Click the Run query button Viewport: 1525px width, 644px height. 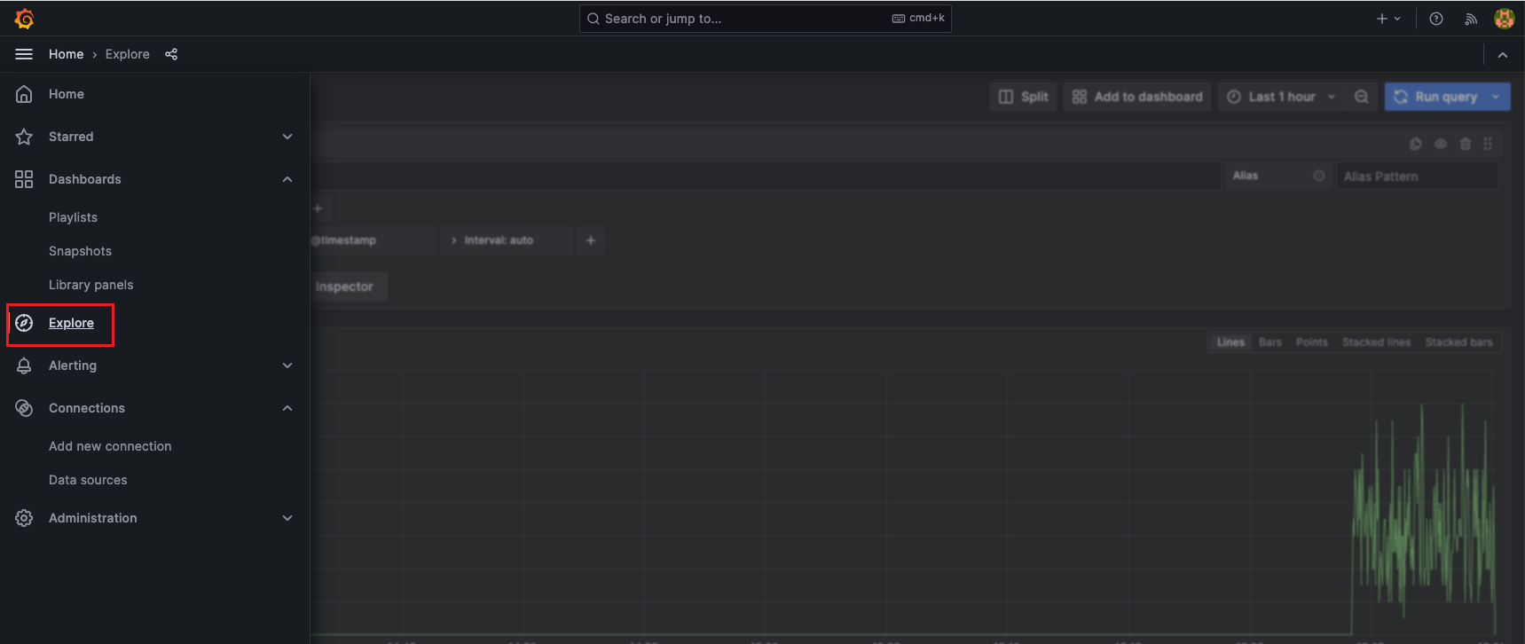[1436, 97]
